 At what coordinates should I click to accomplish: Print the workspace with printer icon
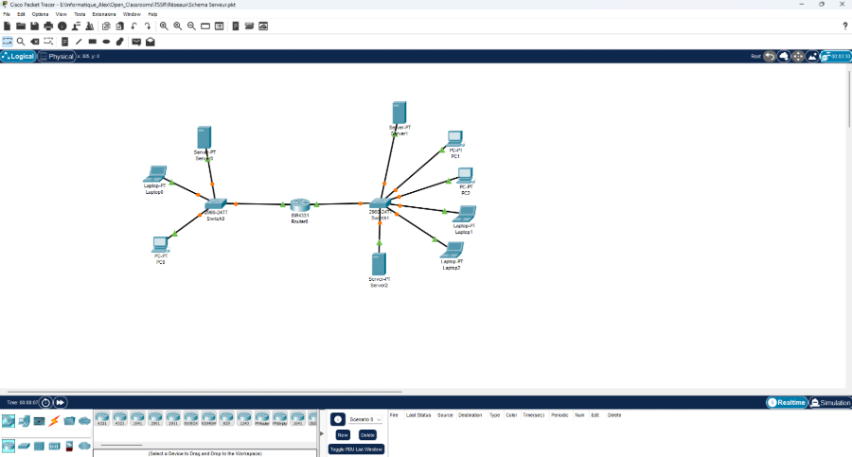click(x=48, y=26)
